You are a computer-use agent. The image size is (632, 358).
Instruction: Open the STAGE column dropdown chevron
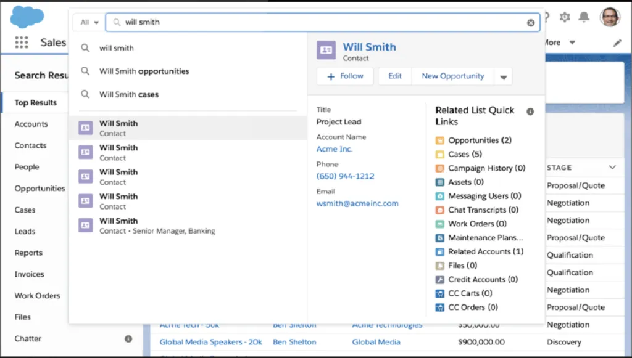612,168
